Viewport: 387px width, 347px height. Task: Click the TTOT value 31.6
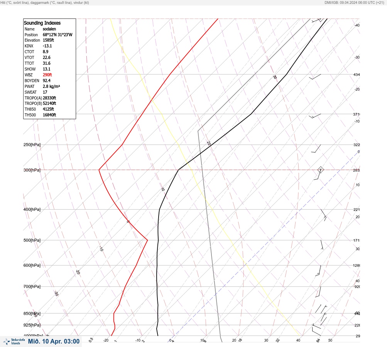point(46,63)
